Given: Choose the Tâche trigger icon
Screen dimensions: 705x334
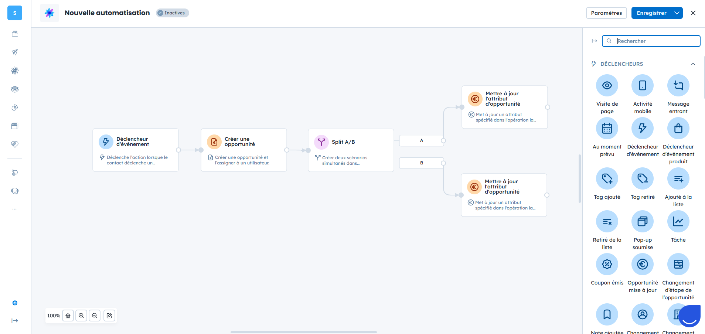Looking at the screenshot, I should click(x=678, y=221).
